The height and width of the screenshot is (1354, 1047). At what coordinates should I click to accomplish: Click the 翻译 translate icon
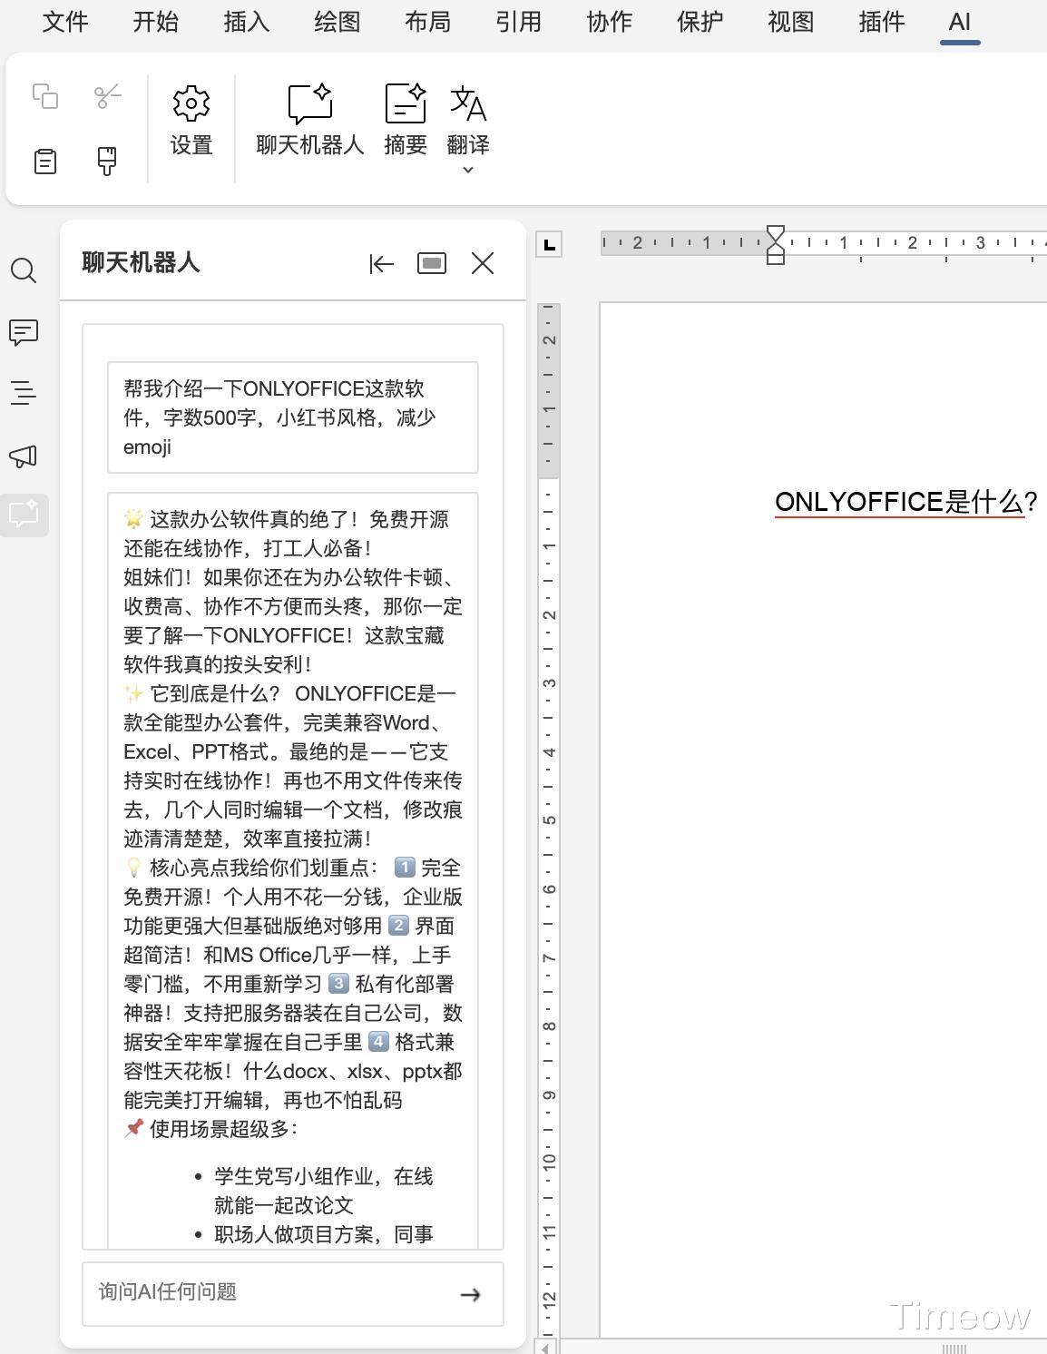468,104
